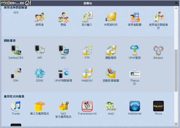Click the vertical scrollbar thumb
This screenshot has width=180, height=128.
[x=176, y=70]
